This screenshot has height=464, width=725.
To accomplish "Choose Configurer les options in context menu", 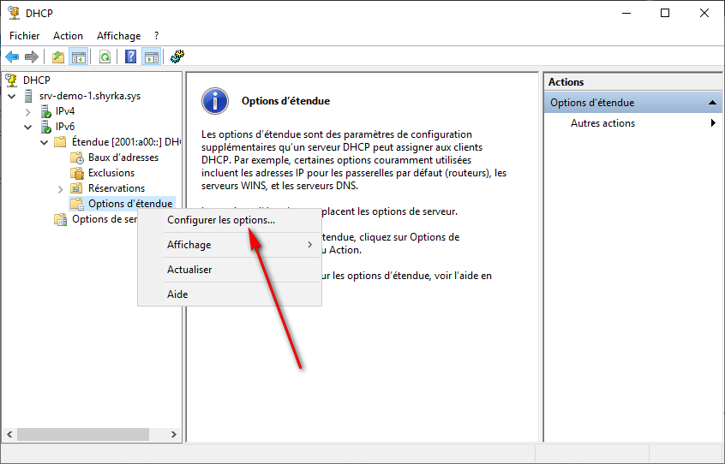I will coord(221,220).
